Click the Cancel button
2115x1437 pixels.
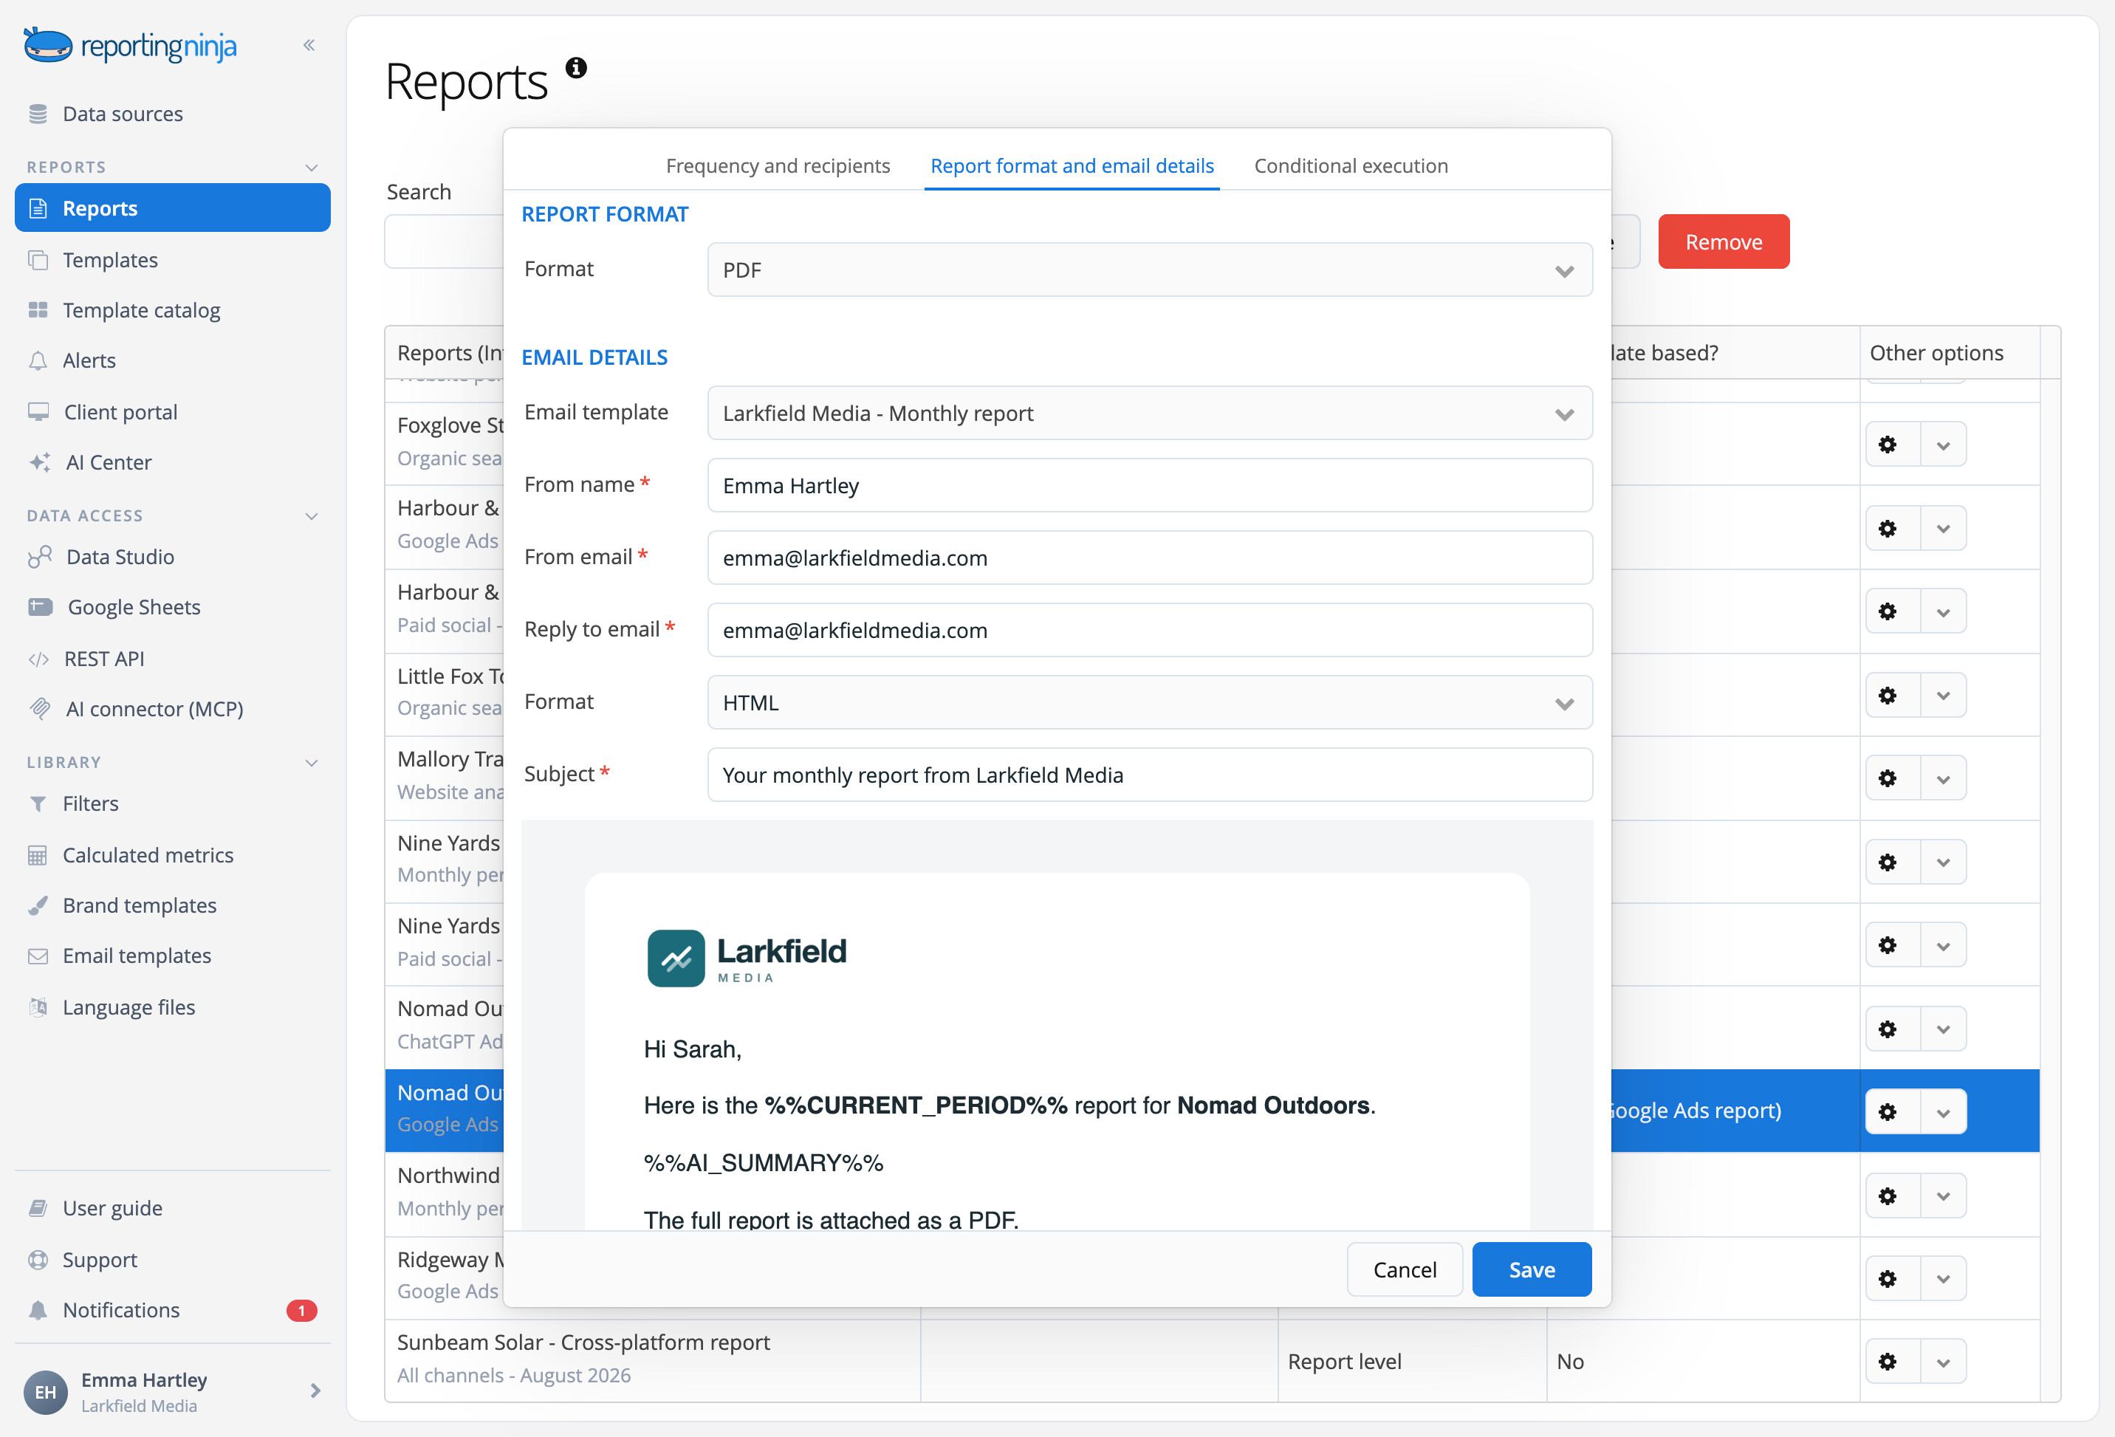[1405, 1269]
